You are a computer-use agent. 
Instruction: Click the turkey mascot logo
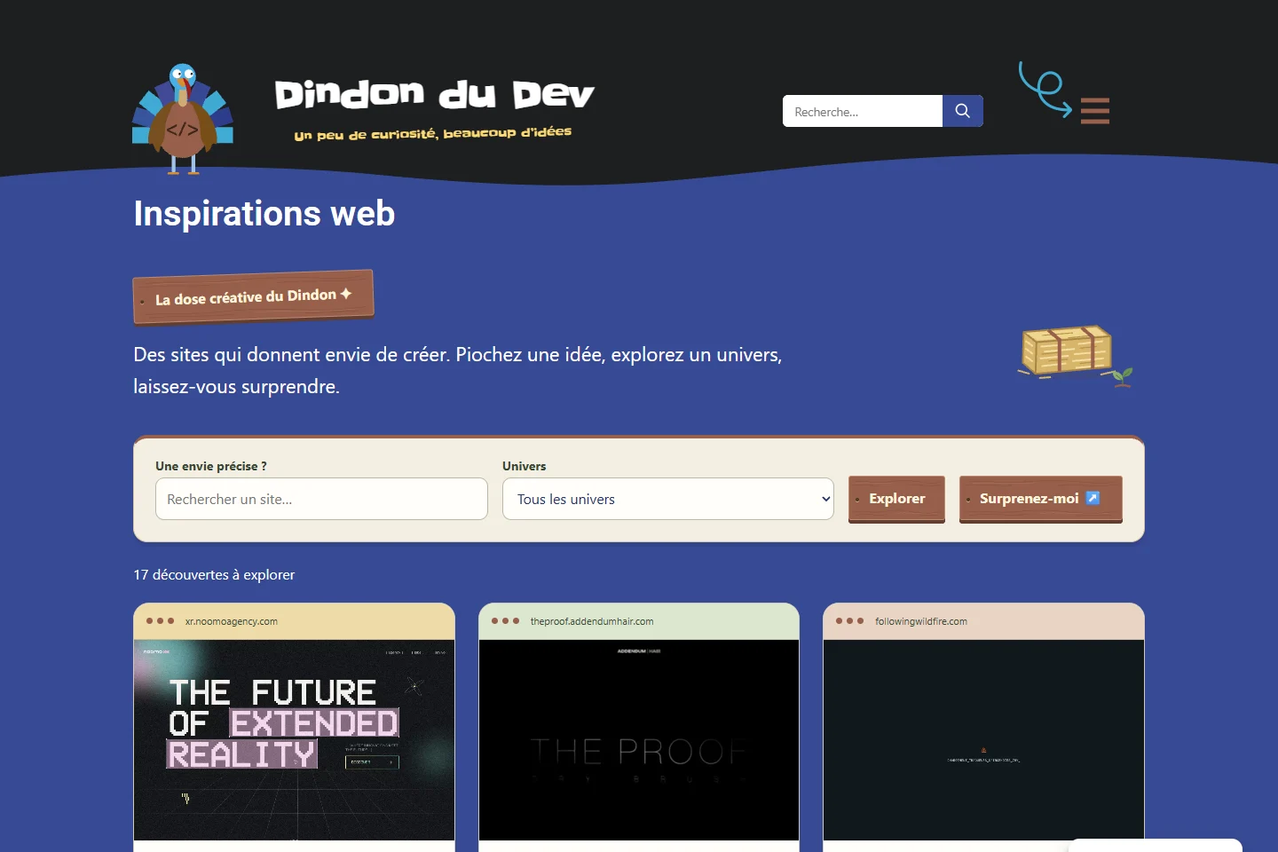(183, 118)
